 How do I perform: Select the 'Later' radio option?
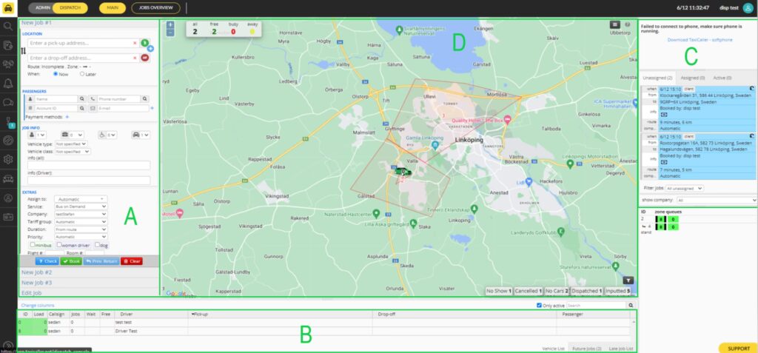pos(83,74)
